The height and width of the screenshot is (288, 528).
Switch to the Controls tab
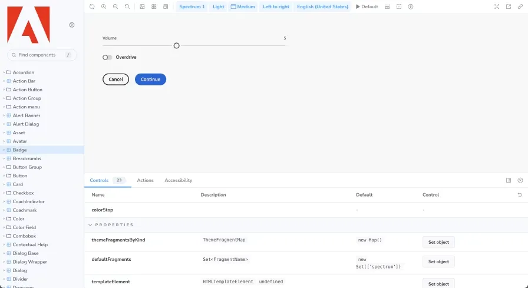(107, 180)
